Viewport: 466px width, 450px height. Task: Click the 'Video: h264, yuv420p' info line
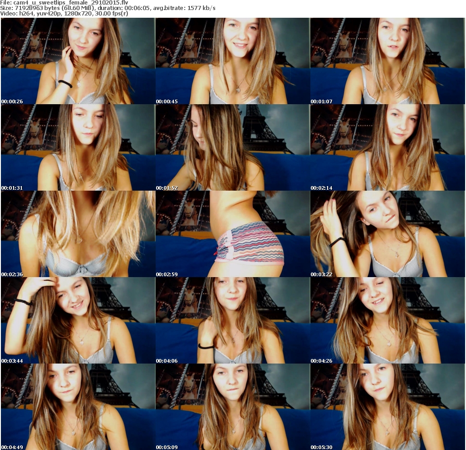click(64, 13)
